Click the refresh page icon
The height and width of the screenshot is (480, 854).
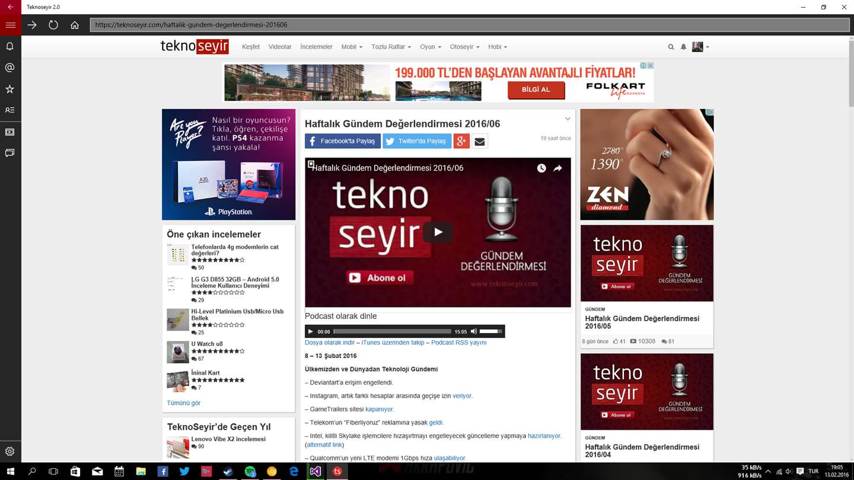(53, 25)
